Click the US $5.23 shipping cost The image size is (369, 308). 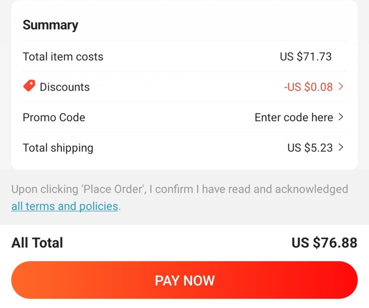click(310, 148)
